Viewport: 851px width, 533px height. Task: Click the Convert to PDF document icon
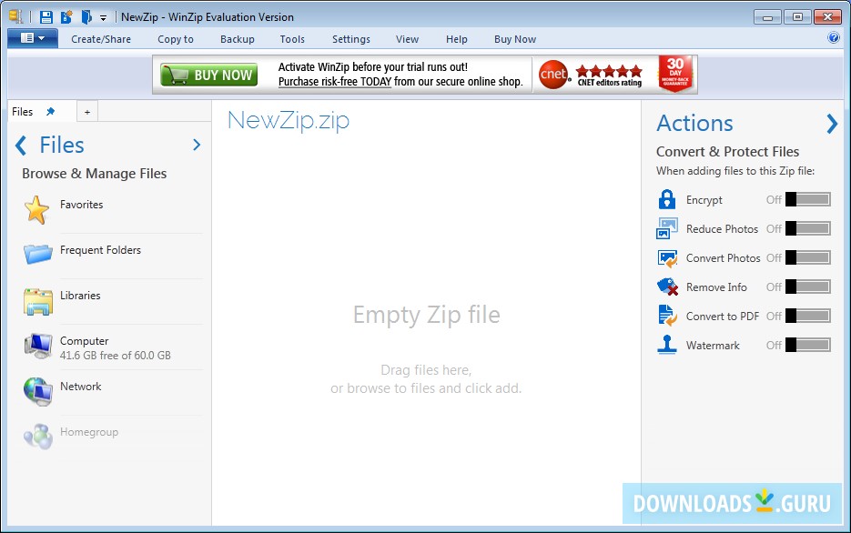pos(667,316)
